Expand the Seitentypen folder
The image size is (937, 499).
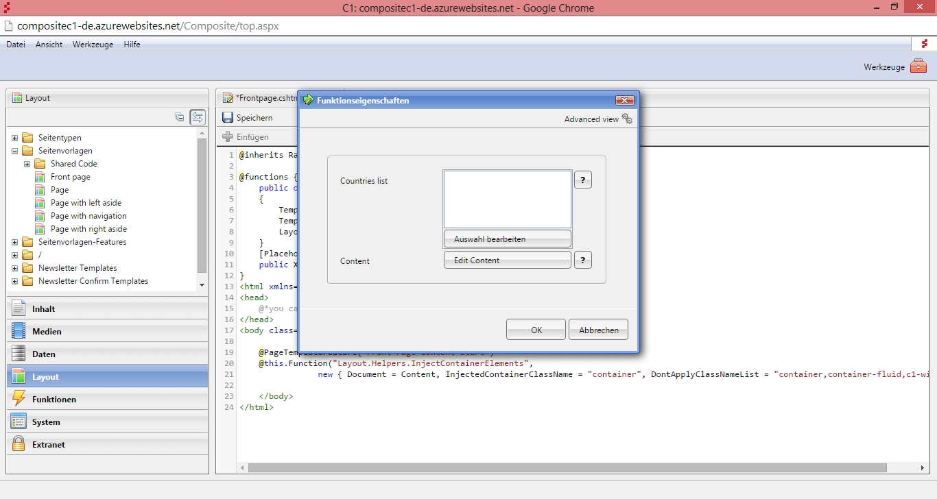(15, 138)
